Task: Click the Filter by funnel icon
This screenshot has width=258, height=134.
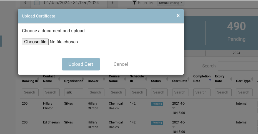Action: pyautogui.click(x=134, y=3)
